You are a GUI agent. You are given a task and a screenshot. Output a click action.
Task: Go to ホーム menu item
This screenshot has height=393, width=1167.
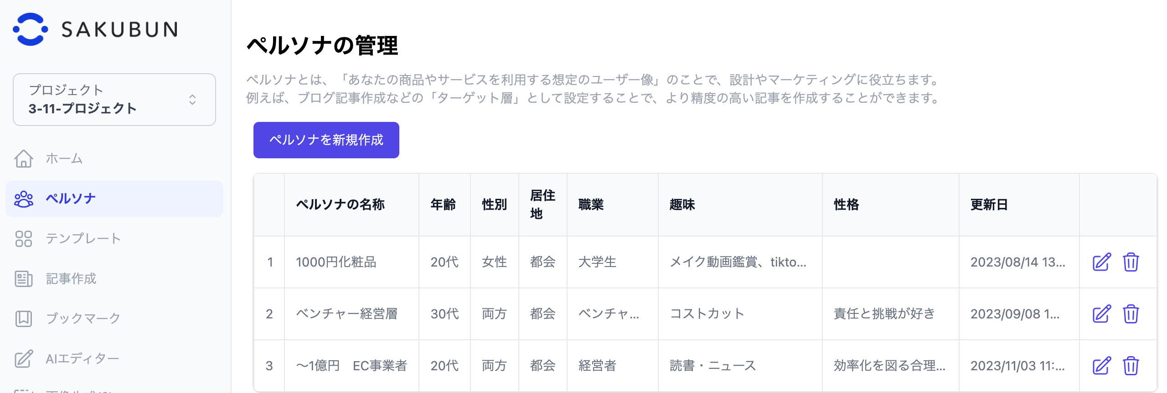(x=64, y=159)
